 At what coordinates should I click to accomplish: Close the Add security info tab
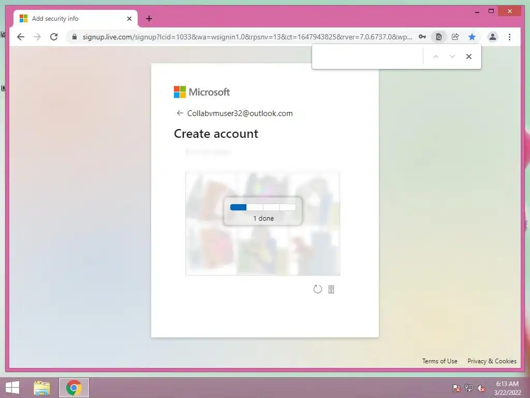point(129,19)
